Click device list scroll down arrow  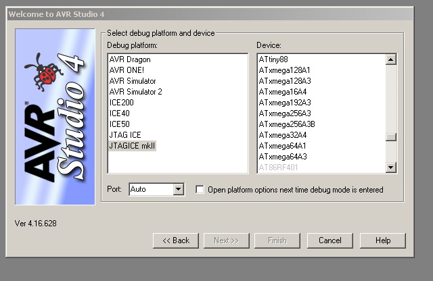coord(391,167)
